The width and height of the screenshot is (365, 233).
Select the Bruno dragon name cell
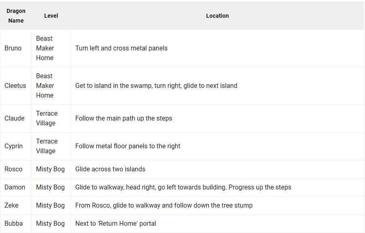13,48
